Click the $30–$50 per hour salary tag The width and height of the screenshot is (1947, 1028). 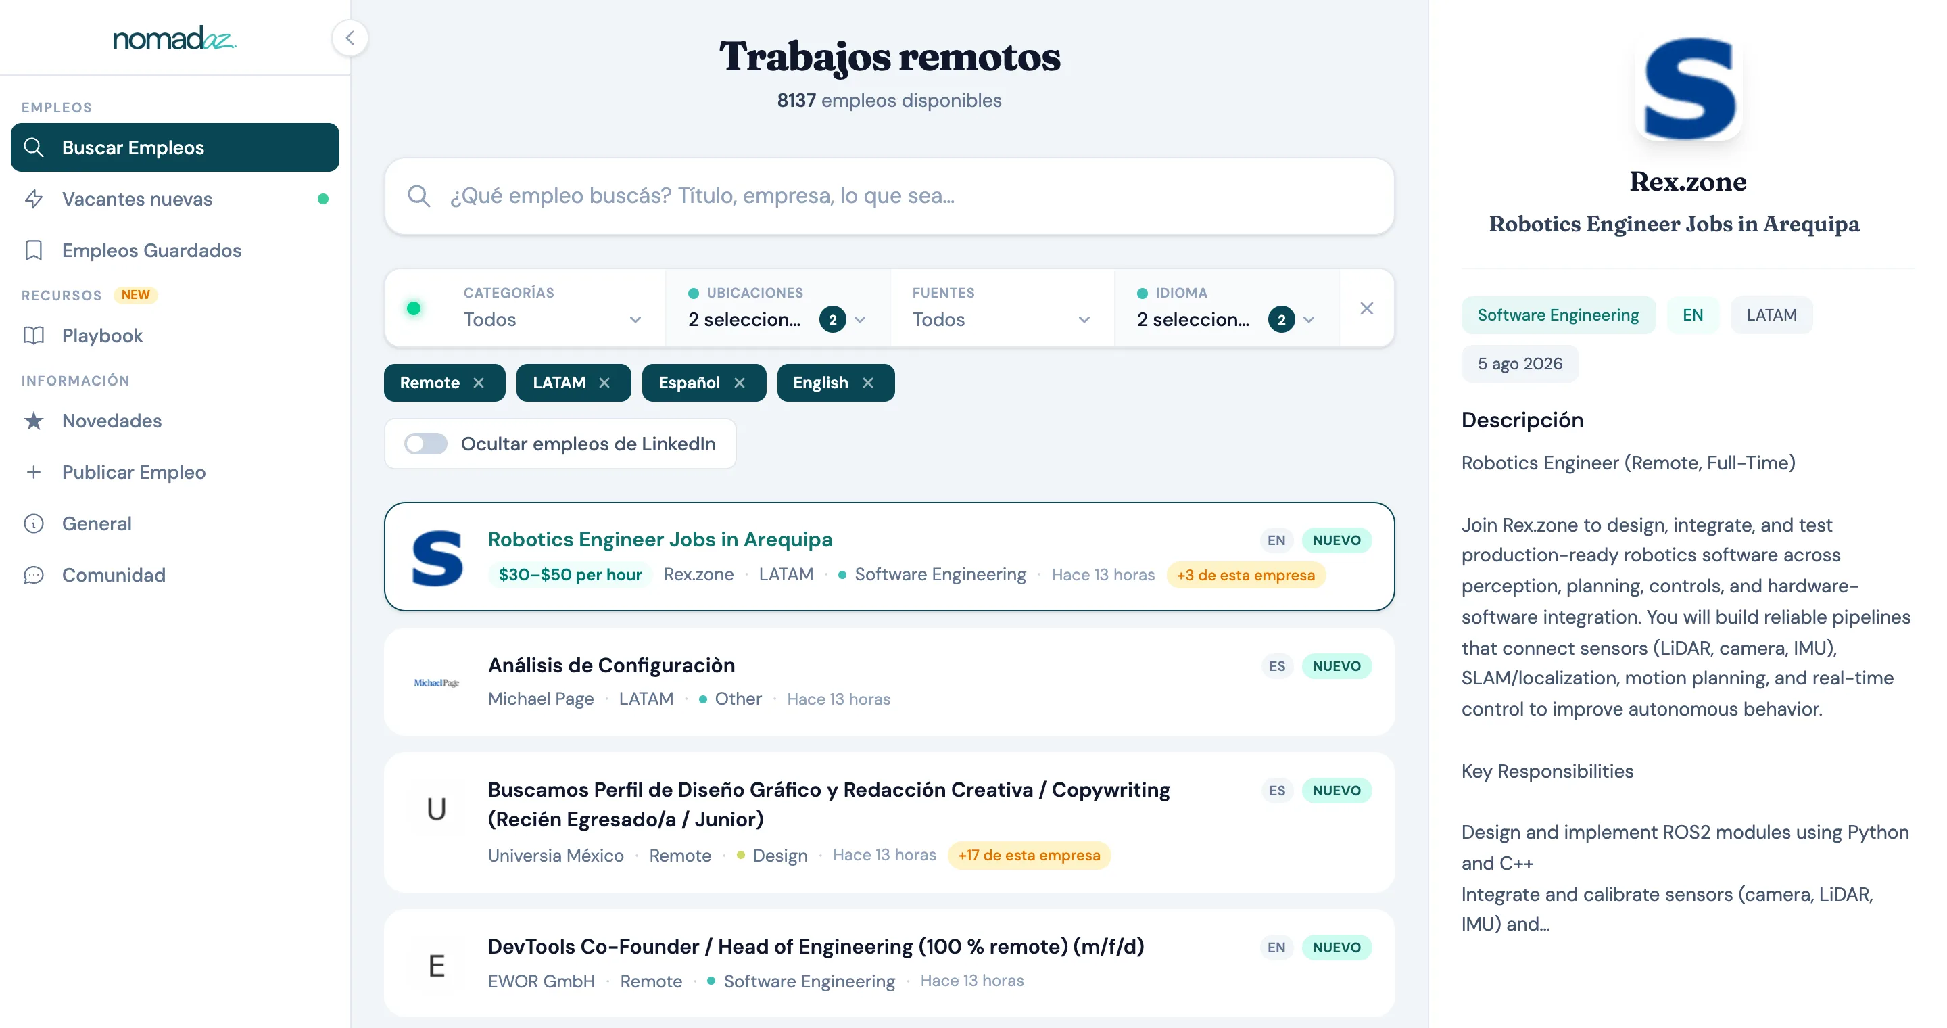coord(570,574)
